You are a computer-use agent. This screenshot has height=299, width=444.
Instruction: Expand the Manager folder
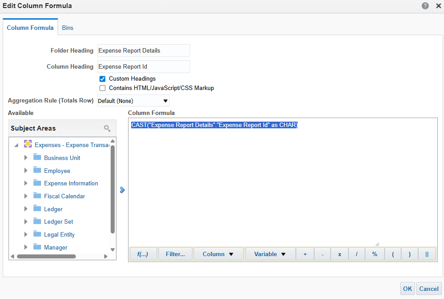pyautogui.click(x=26, y=247)
